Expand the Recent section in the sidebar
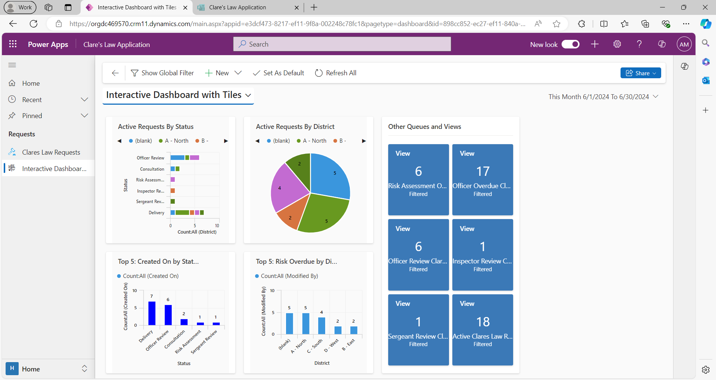 (84, 99)
